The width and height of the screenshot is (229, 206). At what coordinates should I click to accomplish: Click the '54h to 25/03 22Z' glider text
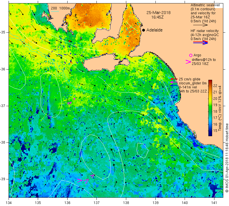[193, 91]
